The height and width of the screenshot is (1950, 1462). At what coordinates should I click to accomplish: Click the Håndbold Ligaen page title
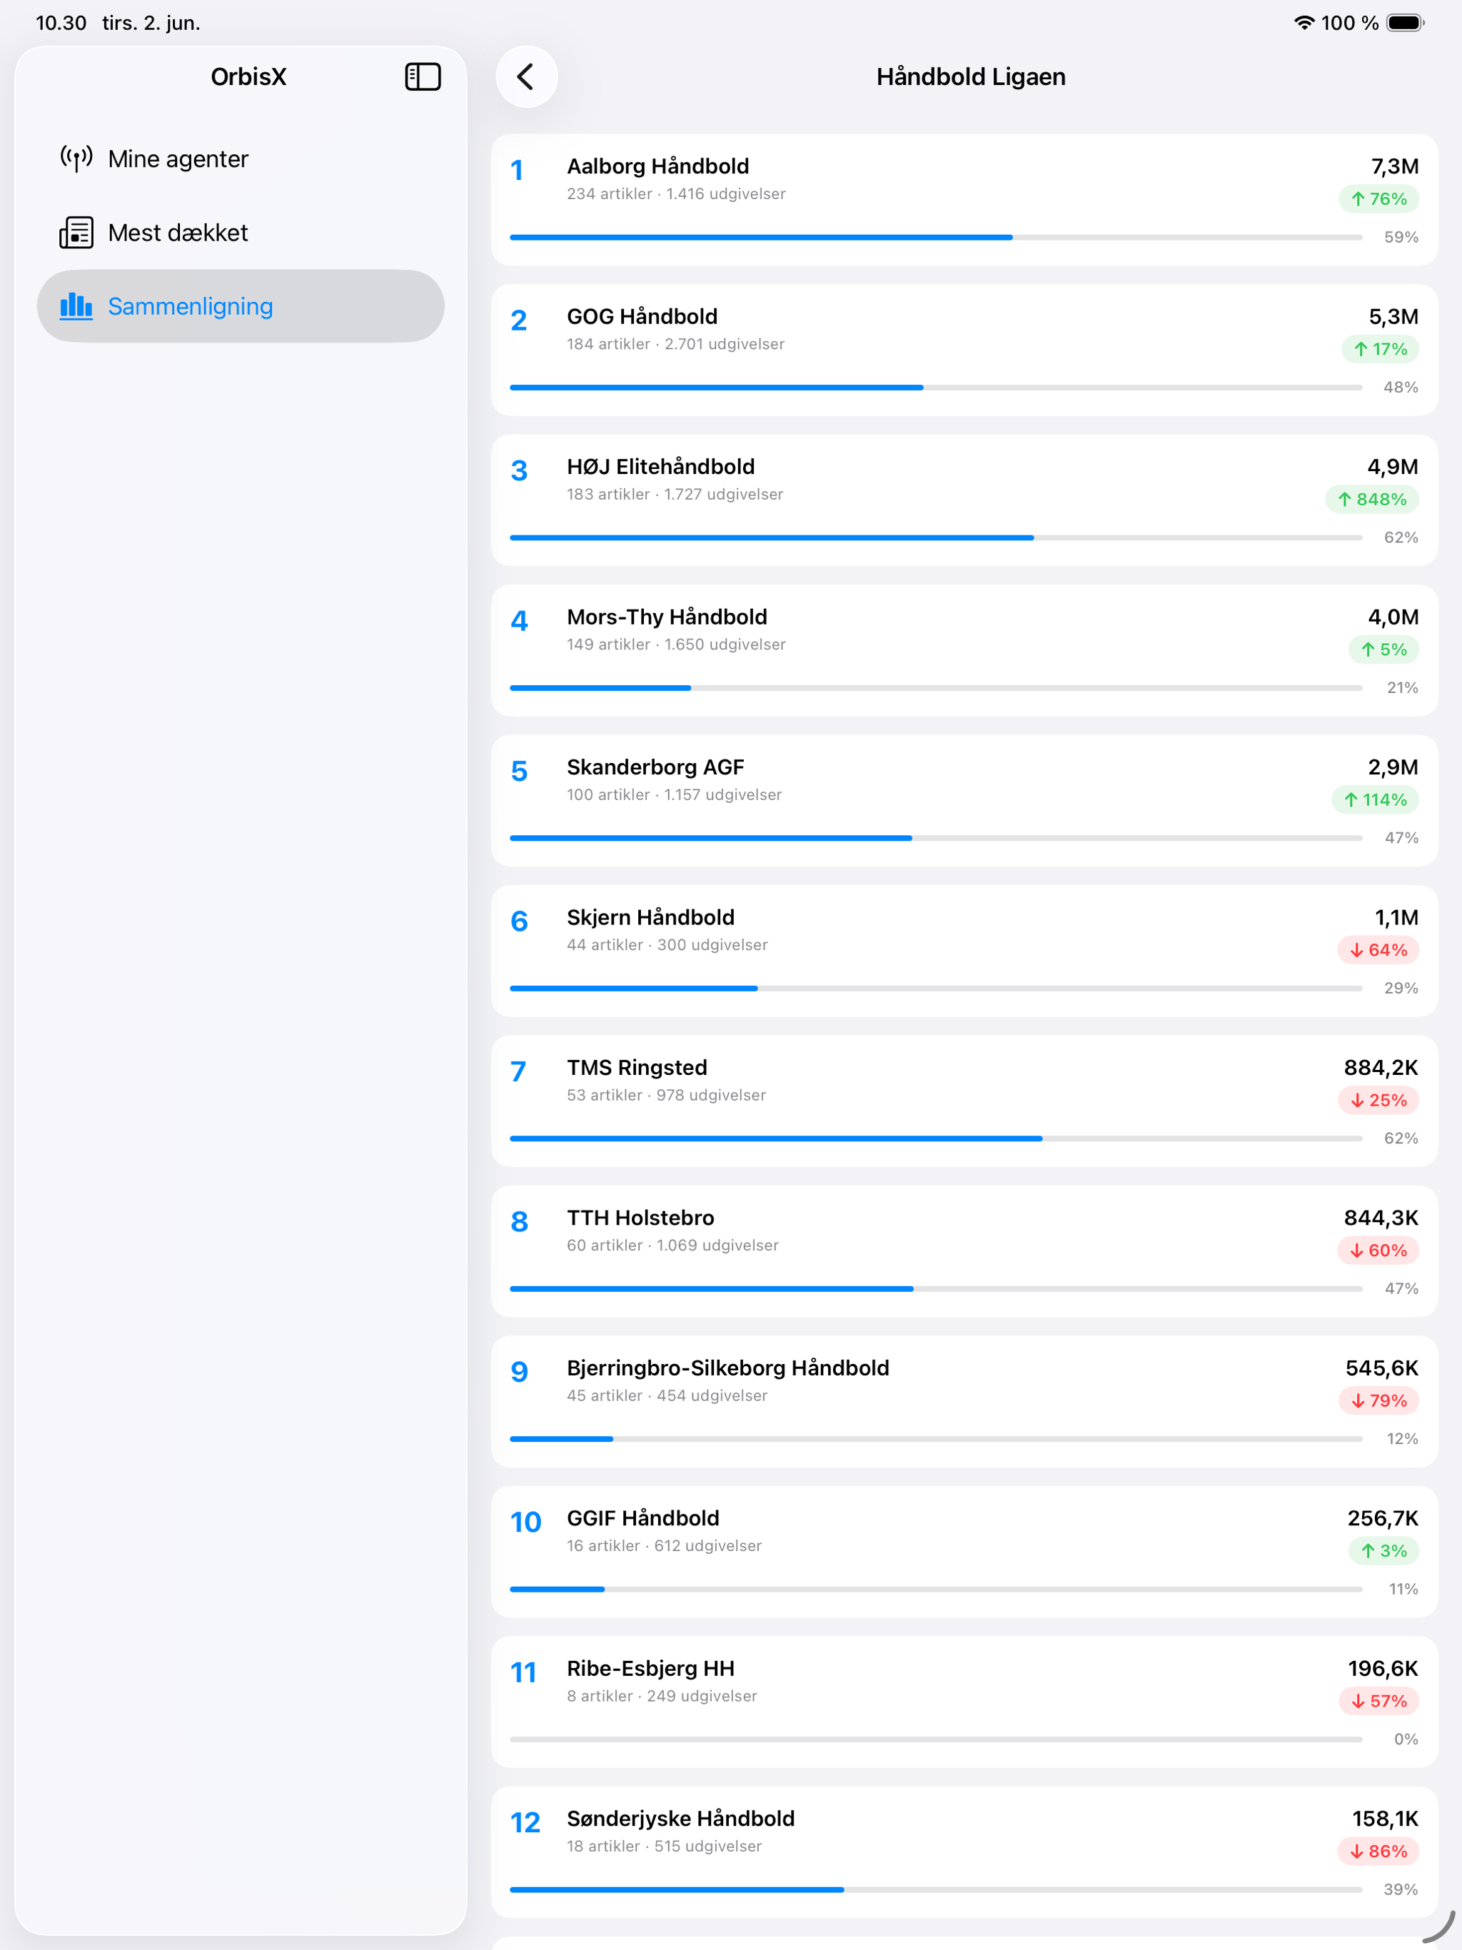coord(971,76)
